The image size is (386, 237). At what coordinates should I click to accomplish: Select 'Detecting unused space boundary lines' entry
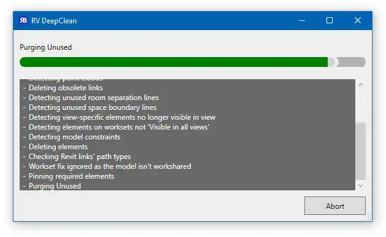93,107
